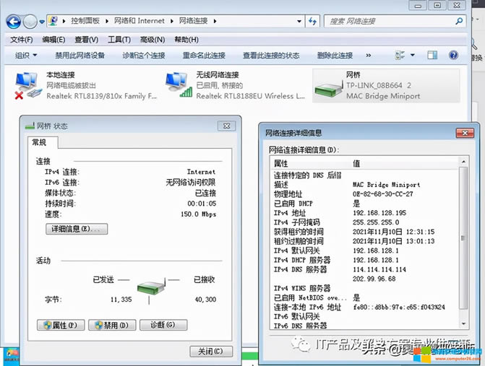Click the control panel icon in address bar
The width and height of the screenshot is (485, 366).
[x=53, y=21]
